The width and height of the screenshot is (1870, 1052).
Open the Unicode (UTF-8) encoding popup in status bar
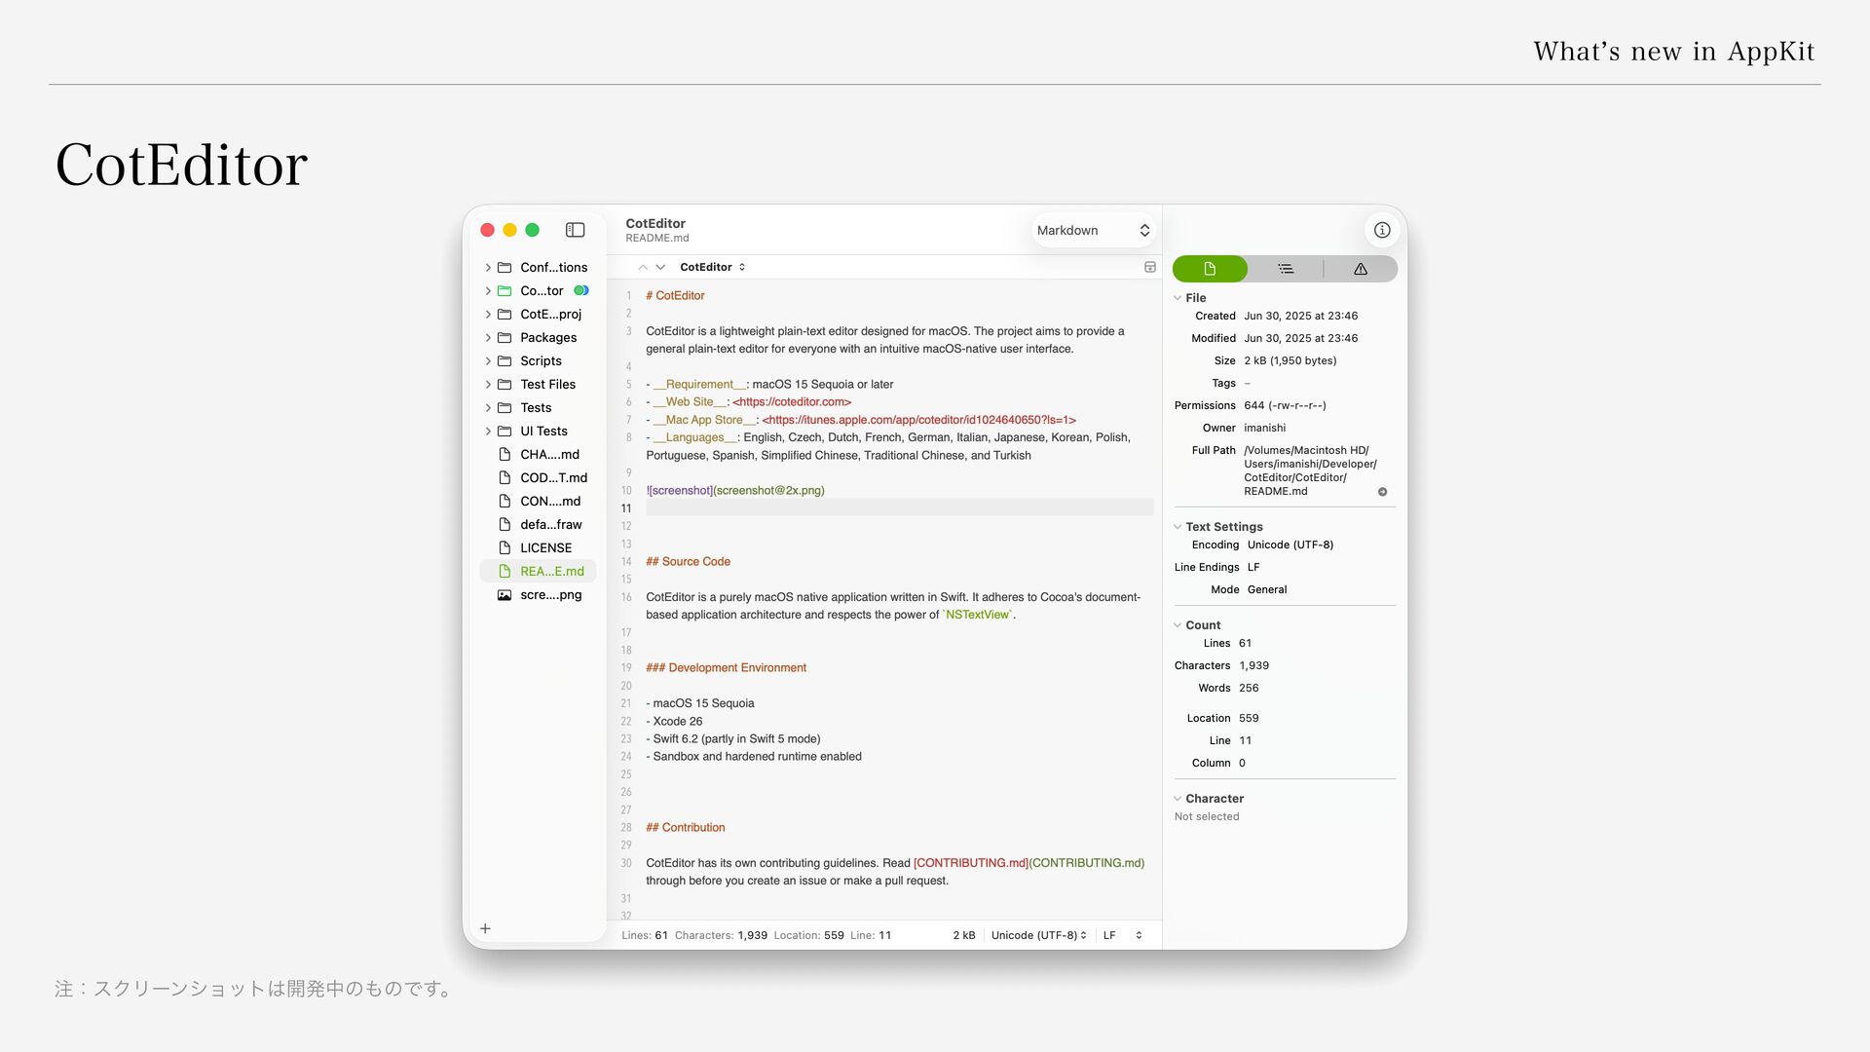pos(1038,935)
